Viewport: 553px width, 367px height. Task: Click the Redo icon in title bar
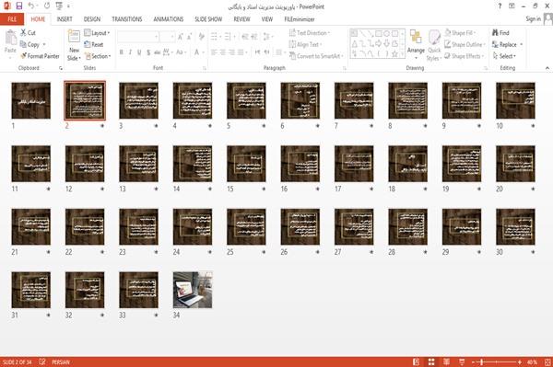click(x=47, y=6)
